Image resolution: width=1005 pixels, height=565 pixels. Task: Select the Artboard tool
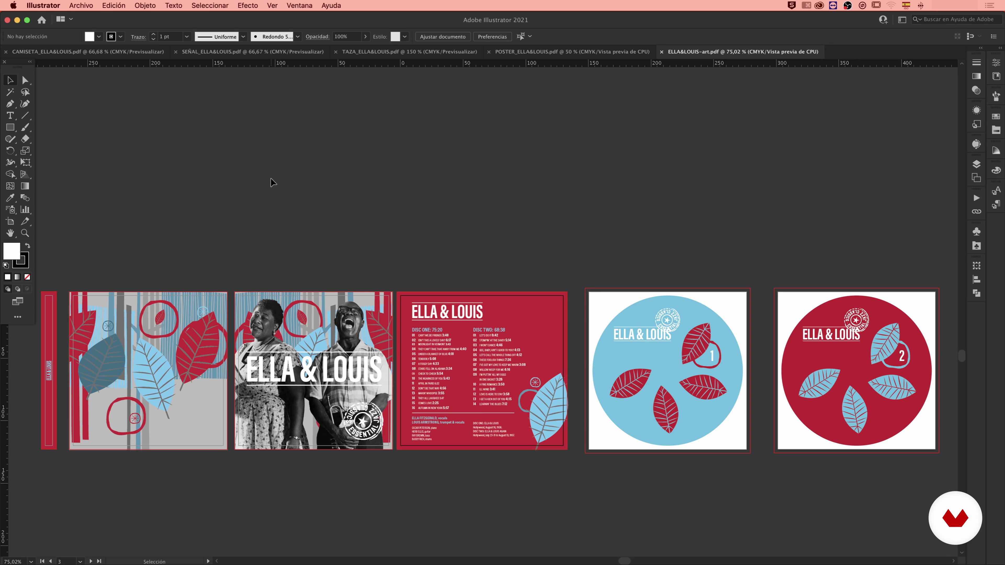pyautogui.click(x=10, y=221)
